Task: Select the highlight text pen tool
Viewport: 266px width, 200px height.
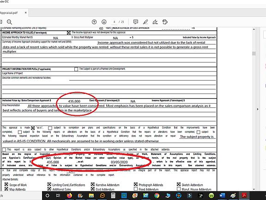Action: [x=145, y=22]
